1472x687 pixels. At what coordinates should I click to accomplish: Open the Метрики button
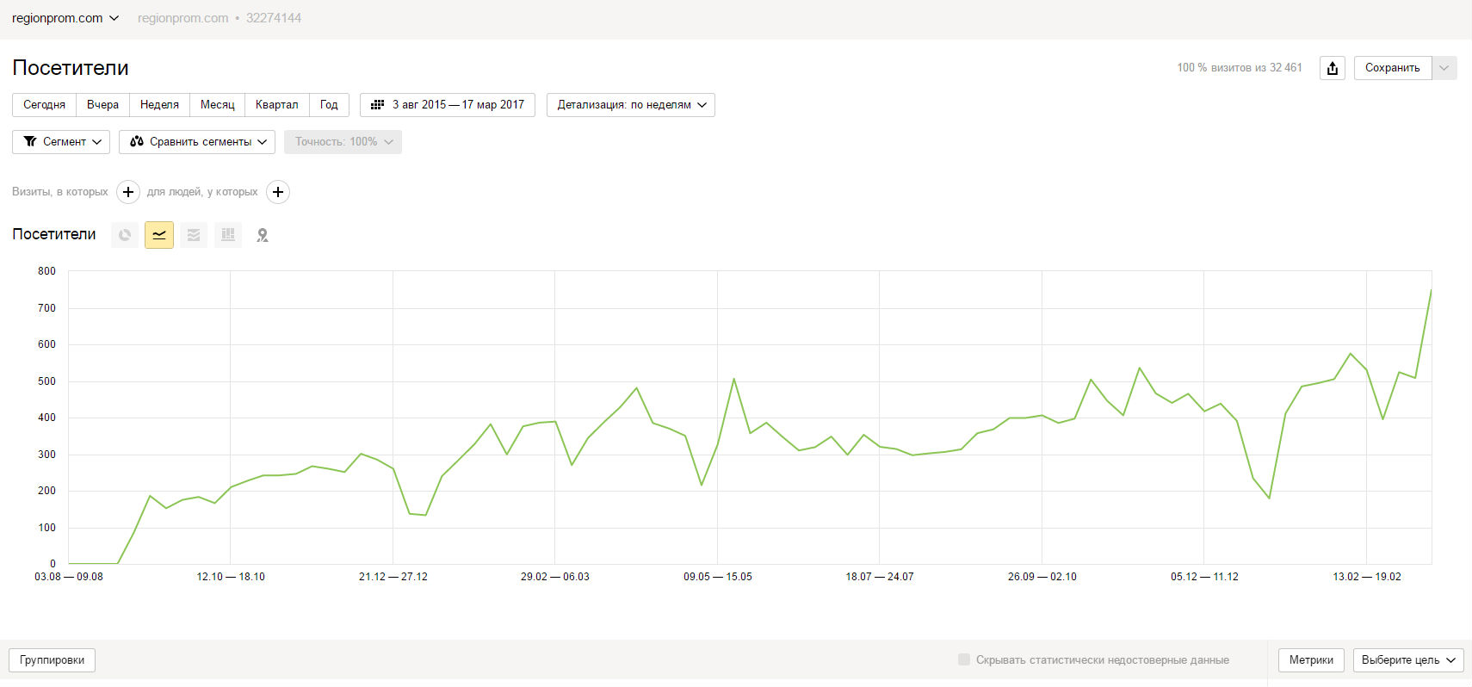[1311, 660]
